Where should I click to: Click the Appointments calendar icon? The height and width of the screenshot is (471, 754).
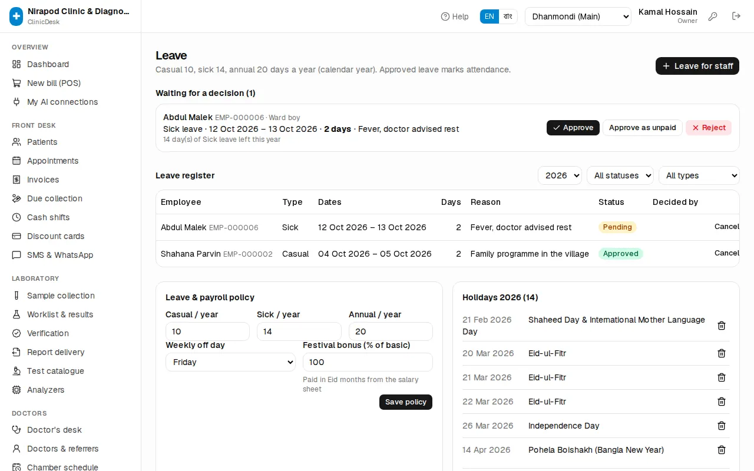(x=16, y=161)
